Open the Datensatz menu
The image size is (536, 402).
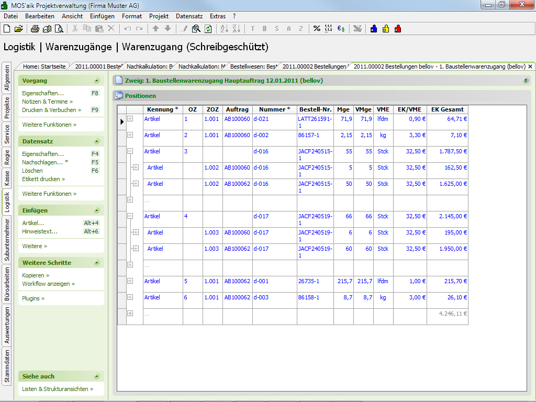pyautogui.click(x=189, y=16)
